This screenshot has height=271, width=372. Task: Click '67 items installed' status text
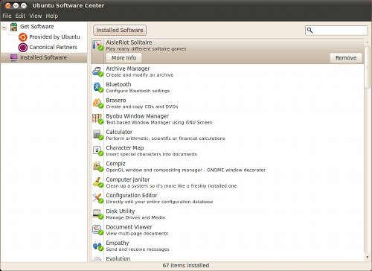(x=186, y=266)
